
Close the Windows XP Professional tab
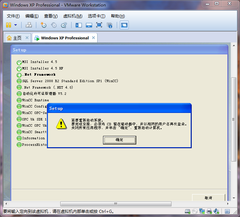pos(93,38)
